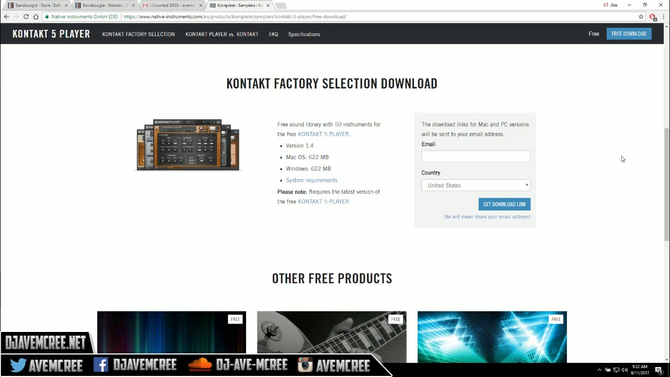This screenshot has width=670, height=377.
Task: Open the blue laser free product thumbnail
Action: click(492, 337)
